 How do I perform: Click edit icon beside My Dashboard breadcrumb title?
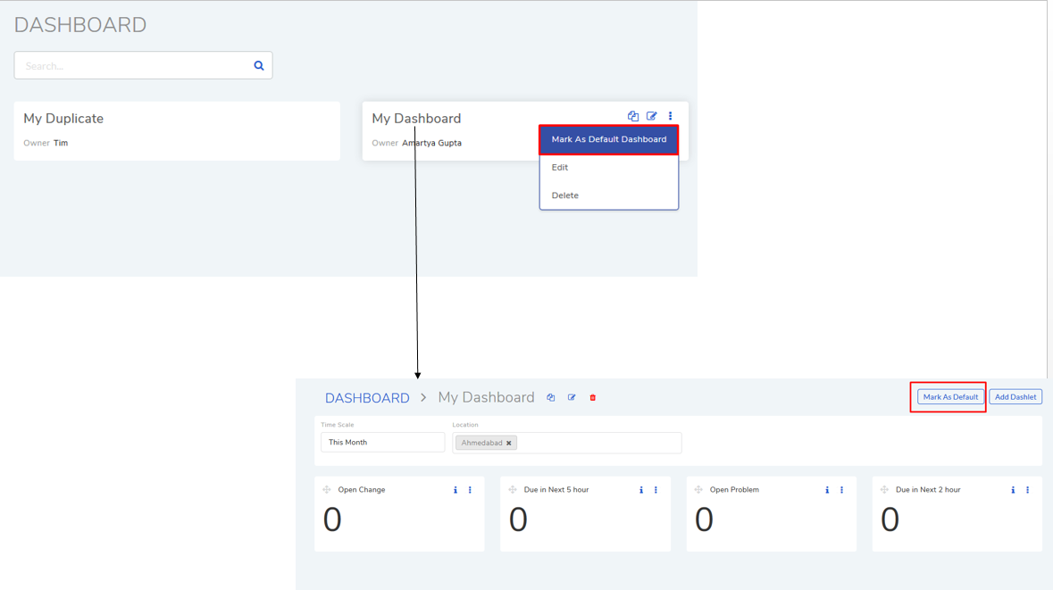[572, 397]
